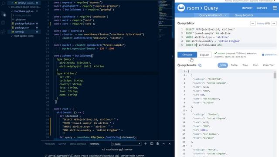Collapse the couchbase-gql-server folder
This screenshot has width=279, height=157.
[24, 11]
